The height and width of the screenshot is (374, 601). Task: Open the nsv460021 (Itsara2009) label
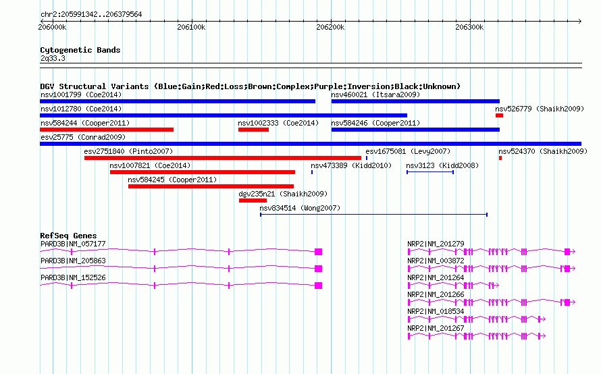[x=375, y=95]
